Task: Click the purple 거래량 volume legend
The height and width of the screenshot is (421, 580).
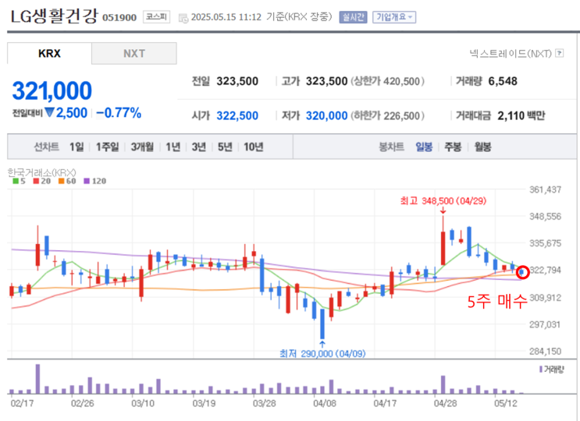Action: pos(552,370)
